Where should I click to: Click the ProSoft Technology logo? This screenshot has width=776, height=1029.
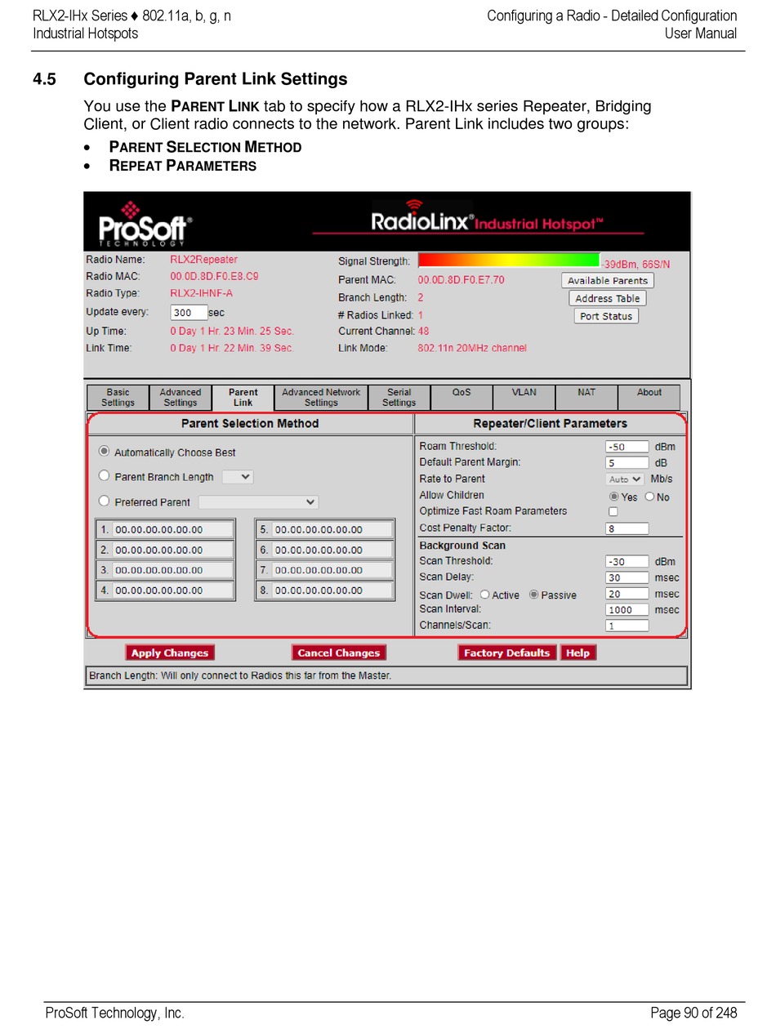coord(145,225)
